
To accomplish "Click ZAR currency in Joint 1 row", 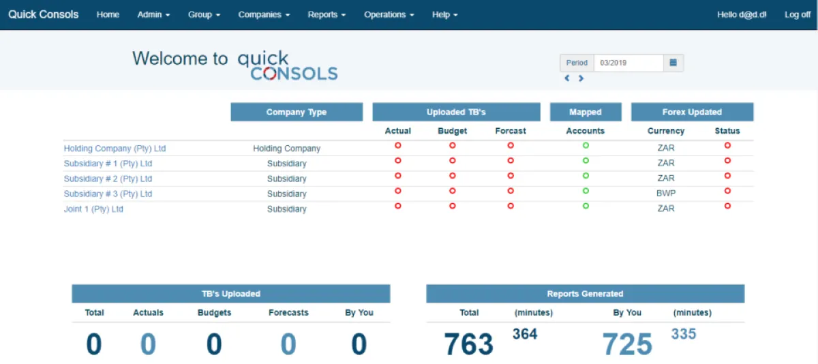I will [666, 209].
